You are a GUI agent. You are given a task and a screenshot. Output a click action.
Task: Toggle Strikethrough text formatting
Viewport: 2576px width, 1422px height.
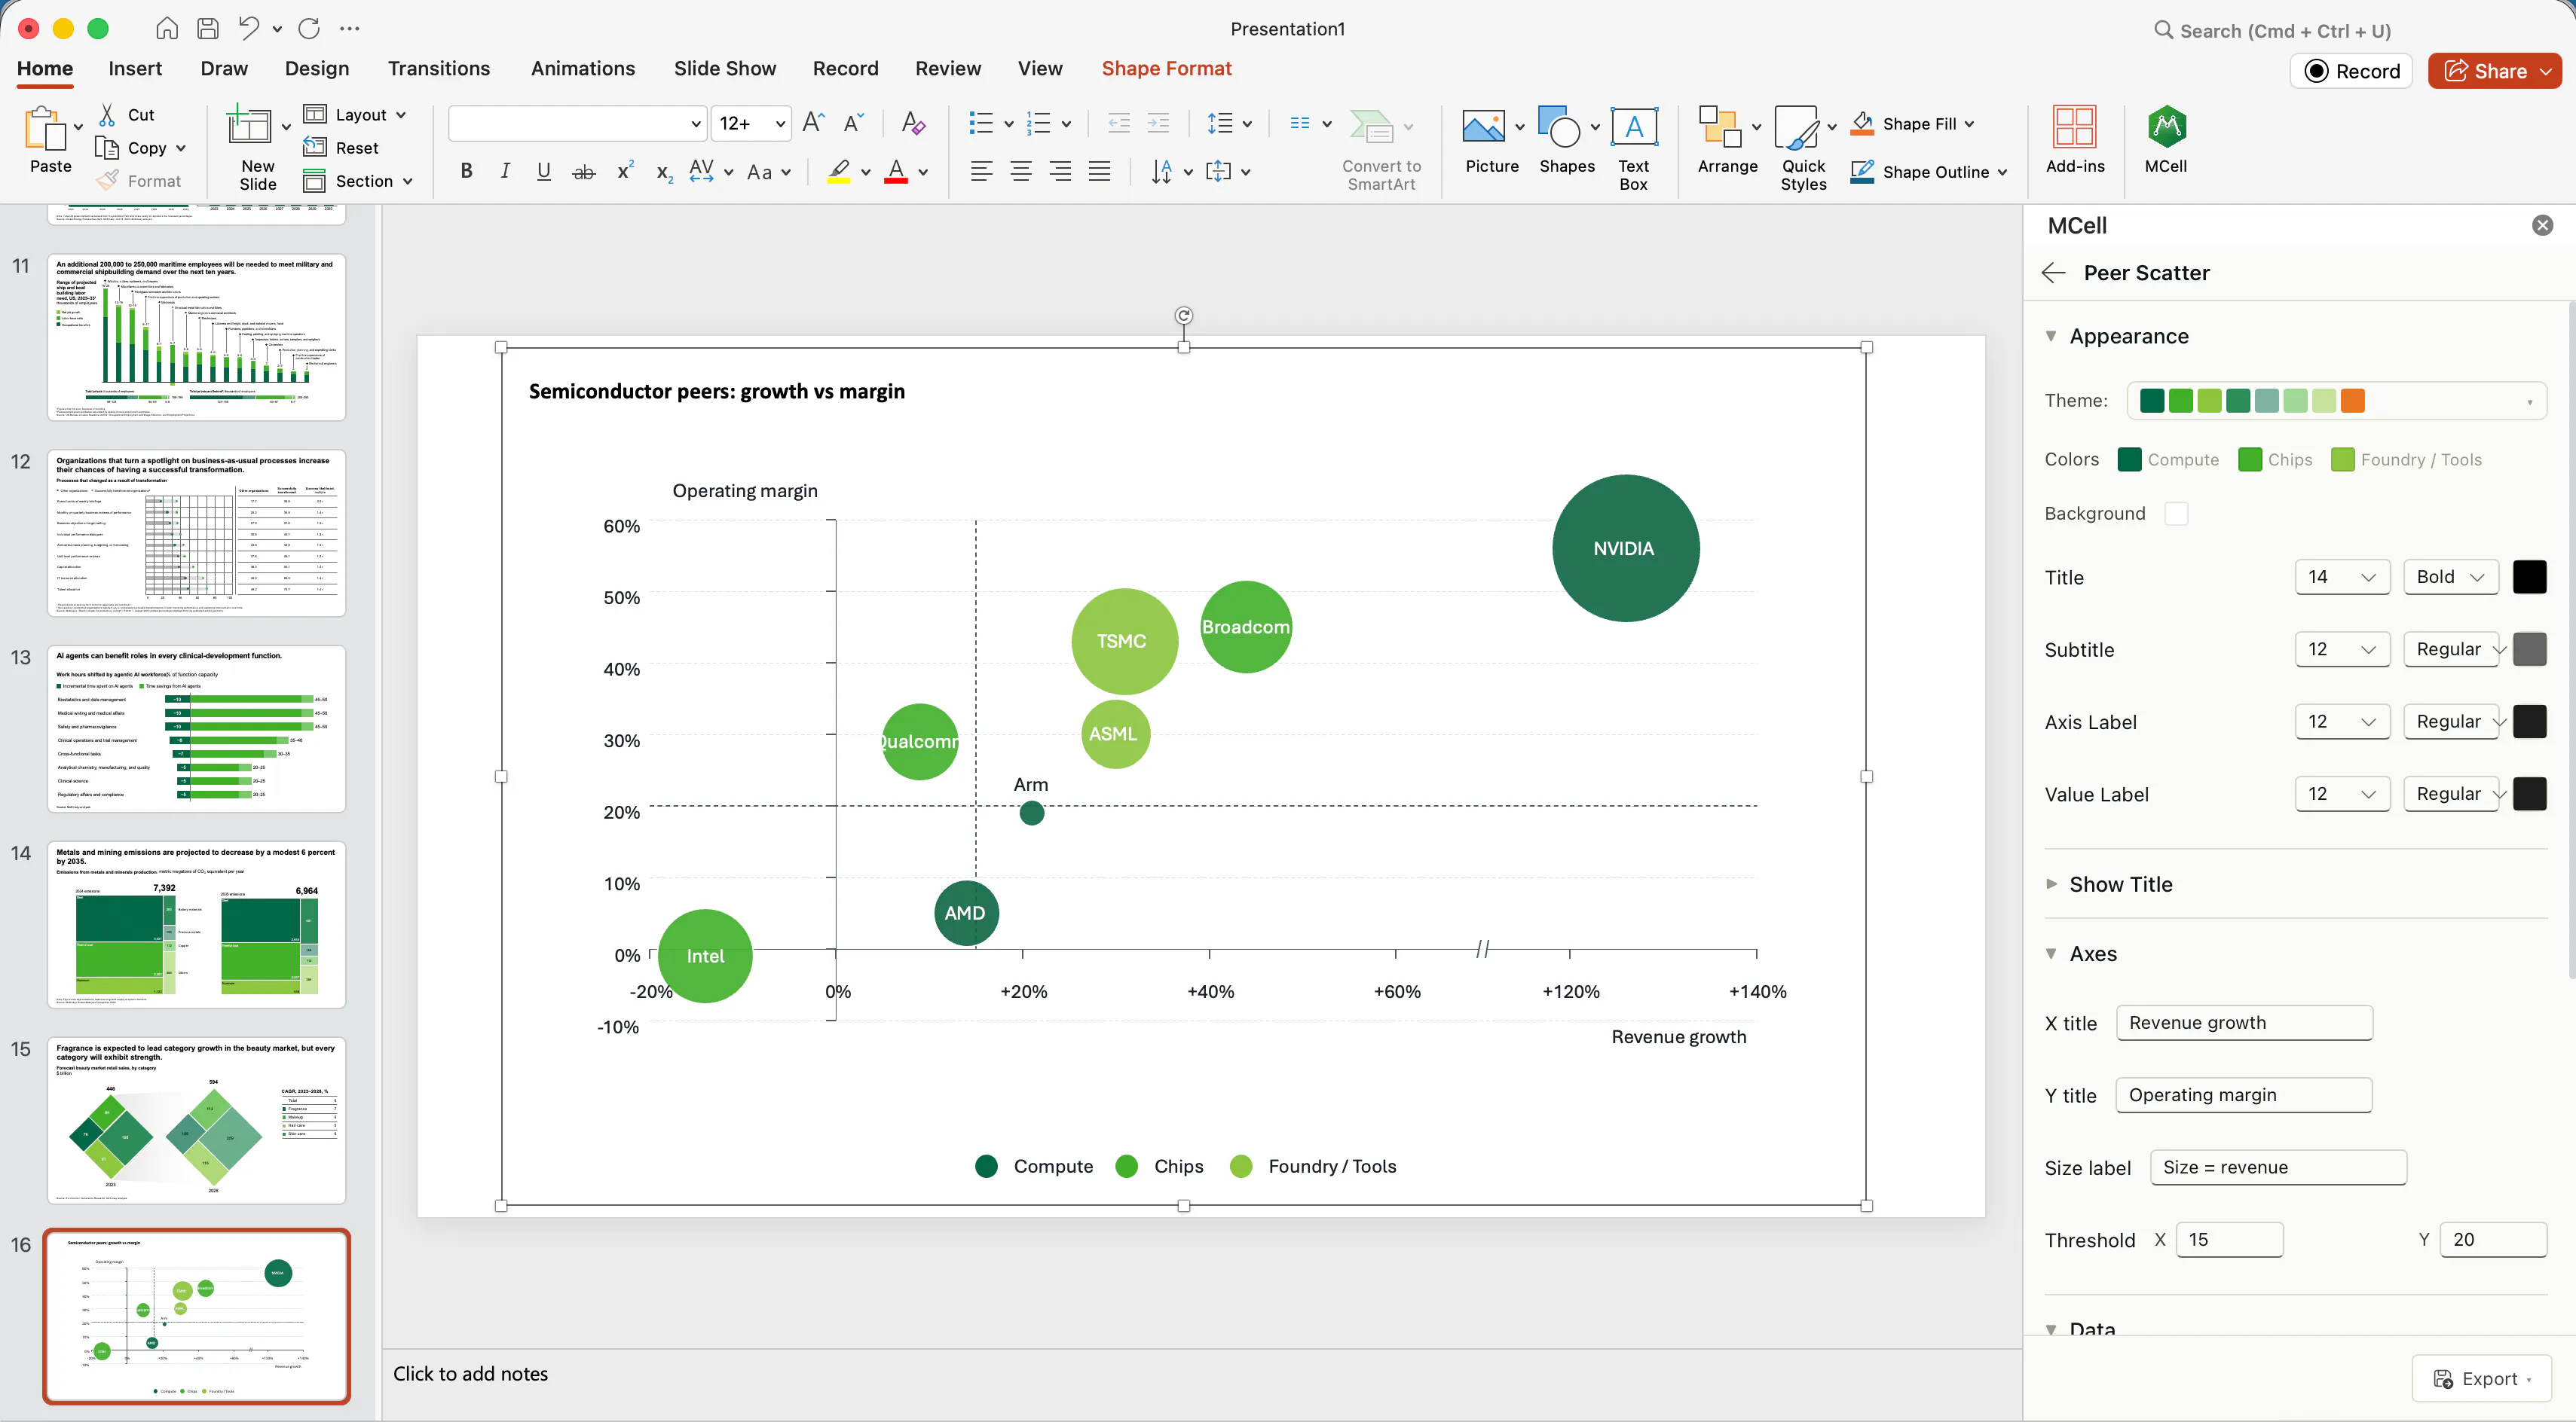coord(584,172)
